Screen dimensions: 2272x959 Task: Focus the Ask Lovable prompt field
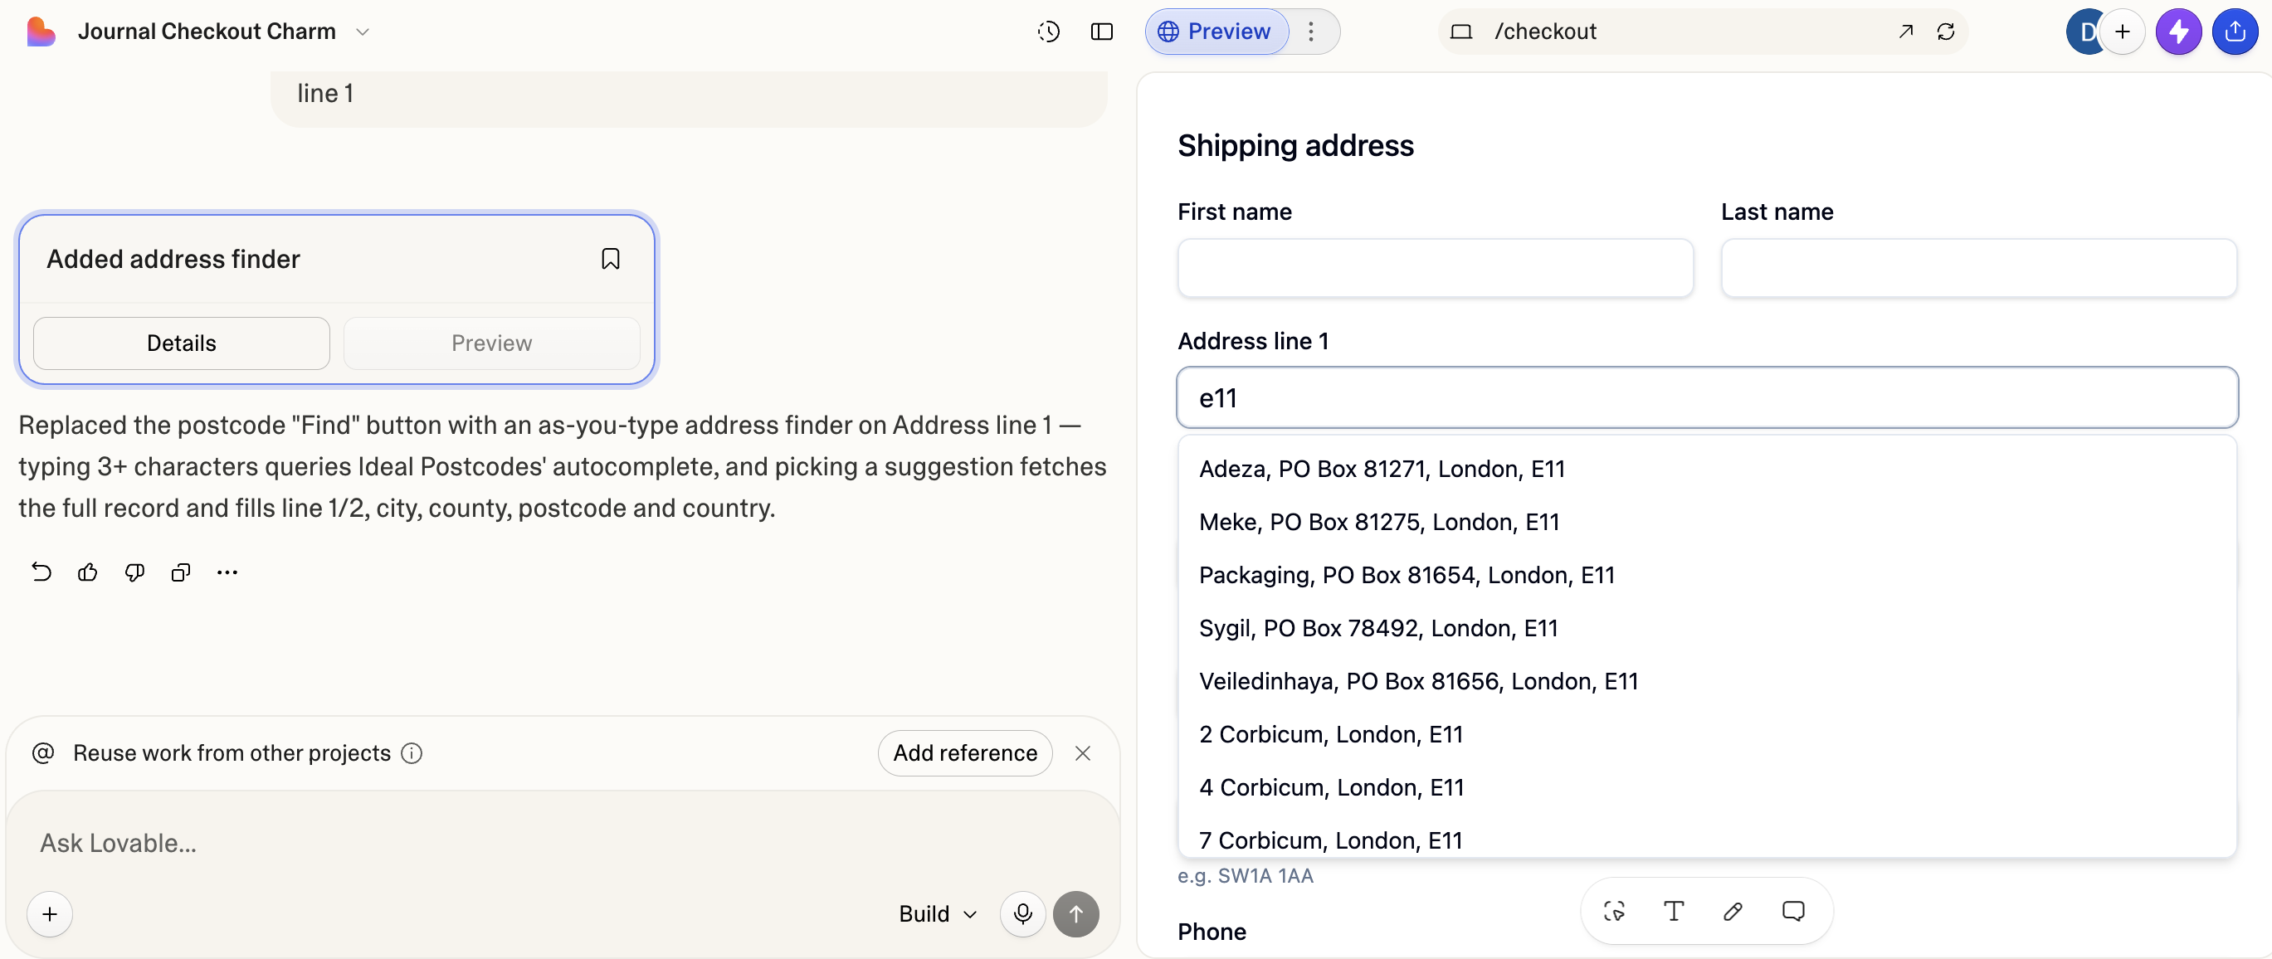(x=563, y=844)
